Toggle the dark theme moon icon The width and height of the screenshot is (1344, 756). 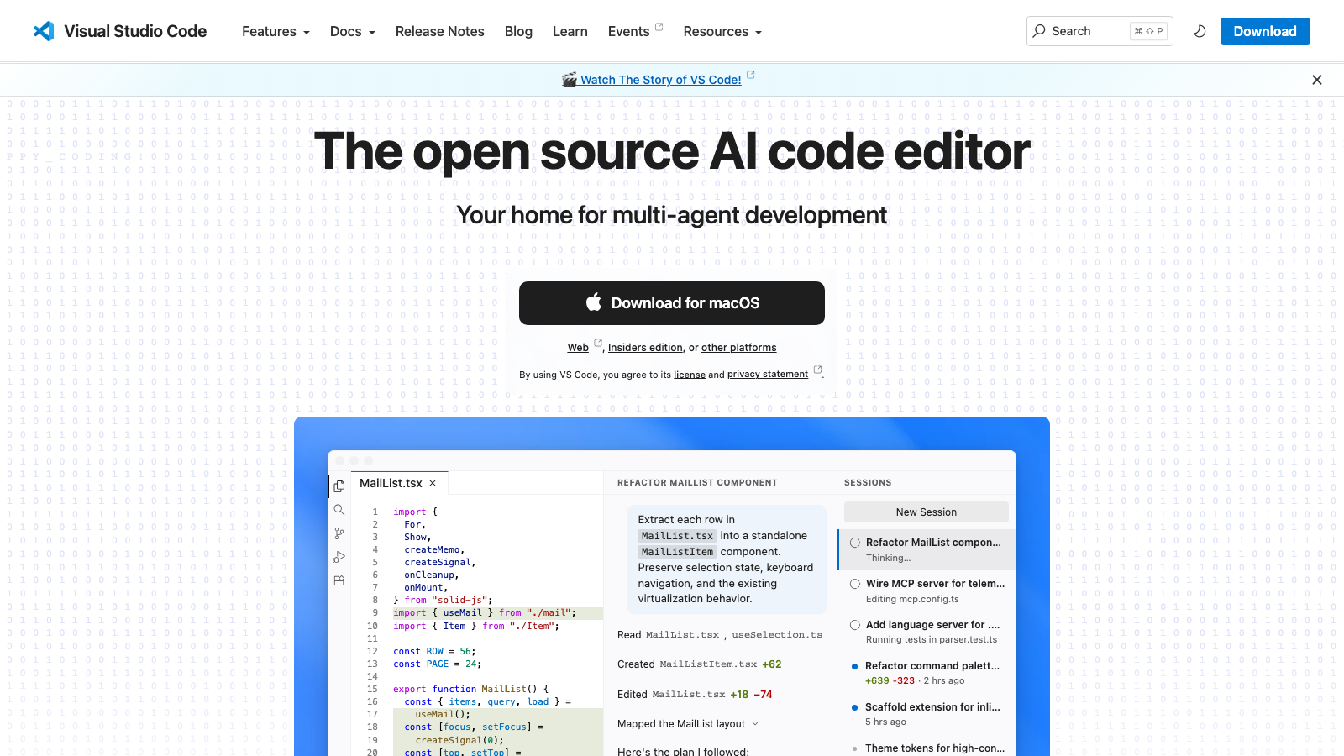pyautogui.click(x=1200, y=31)
